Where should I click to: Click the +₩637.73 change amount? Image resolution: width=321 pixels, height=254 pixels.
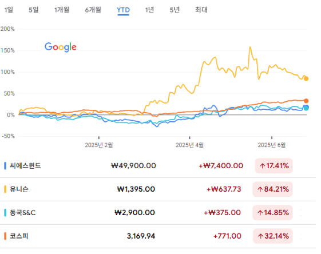tap(224, 189)
